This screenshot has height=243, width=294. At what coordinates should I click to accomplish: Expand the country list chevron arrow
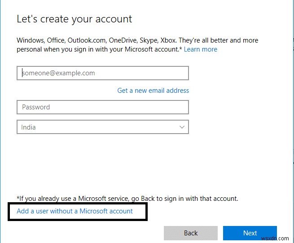pyautogui.click(x=182, y=127)
